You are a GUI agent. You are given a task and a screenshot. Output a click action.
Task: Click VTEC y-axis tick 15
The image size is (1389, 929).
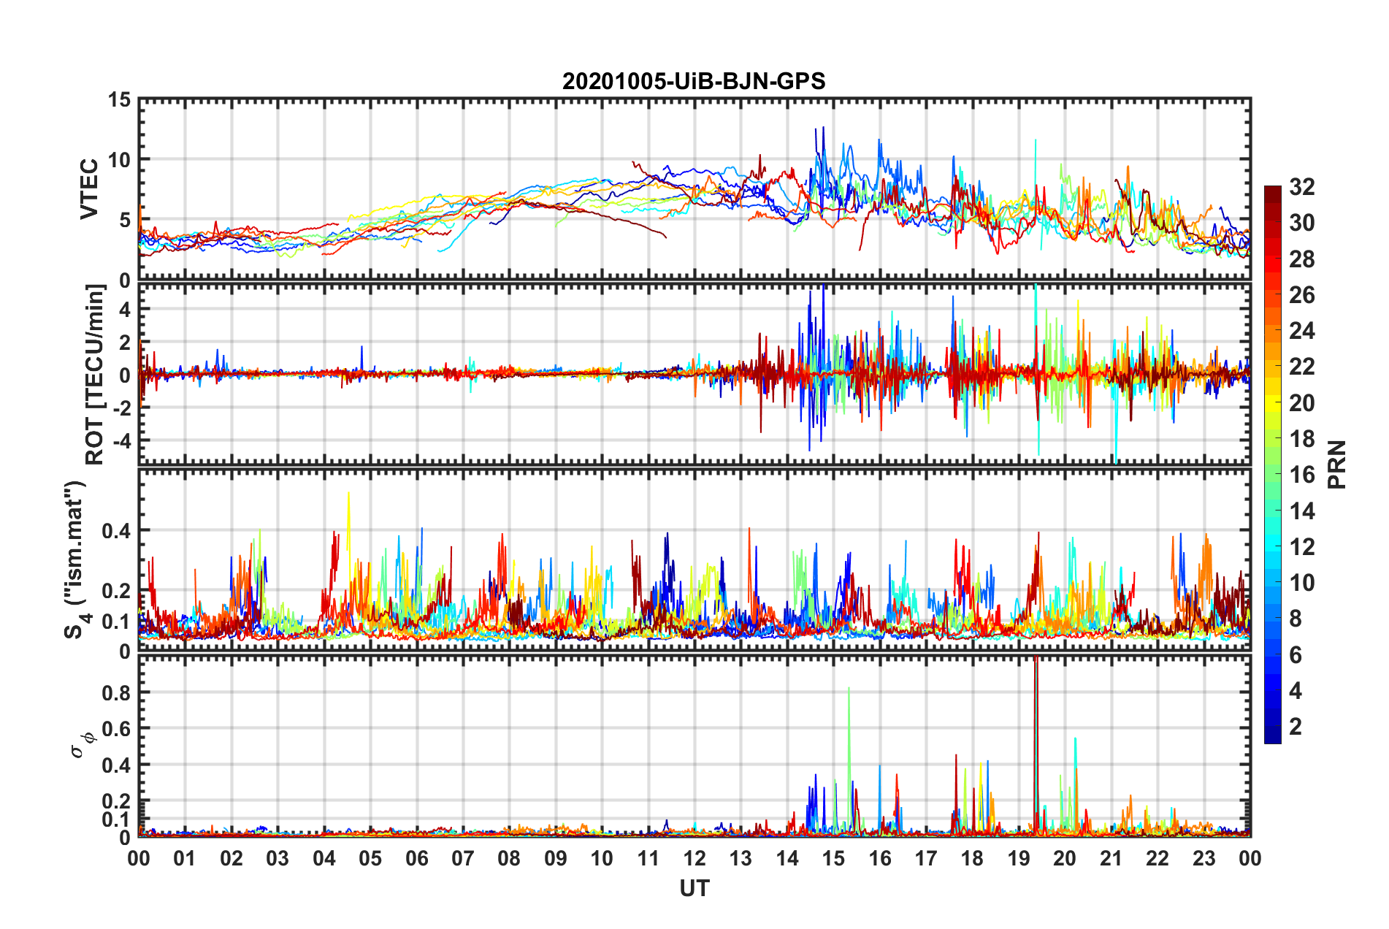(x=119, y=99)
